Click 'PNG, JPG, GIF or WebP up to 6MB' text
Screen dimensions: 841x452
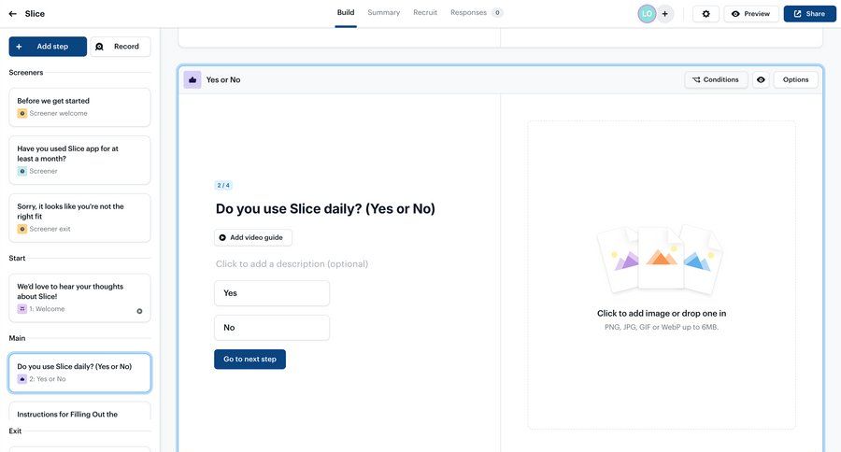pos(662,327)
